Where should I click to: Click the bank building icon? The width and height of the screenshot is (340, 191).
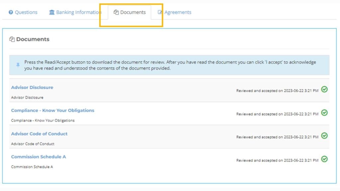pyautogui.click(x=52, y=12)
